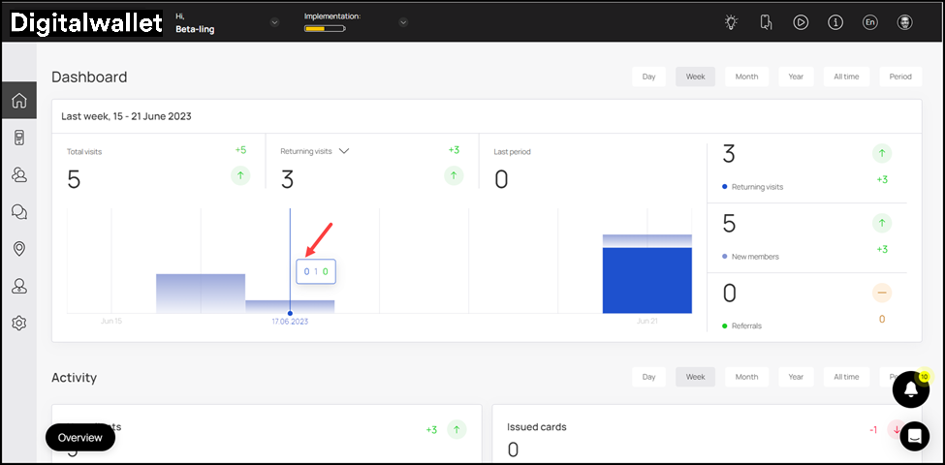Screen dimensions: 945x465
Task: Expand the Beta-ling account dropdown
Action: tap(274, 22)
